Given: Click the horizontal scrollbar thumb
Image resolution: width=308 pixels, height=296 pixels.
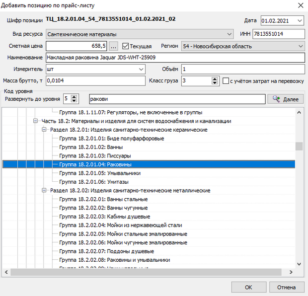Looking at the screenshot, I should (x=146, y=272).
